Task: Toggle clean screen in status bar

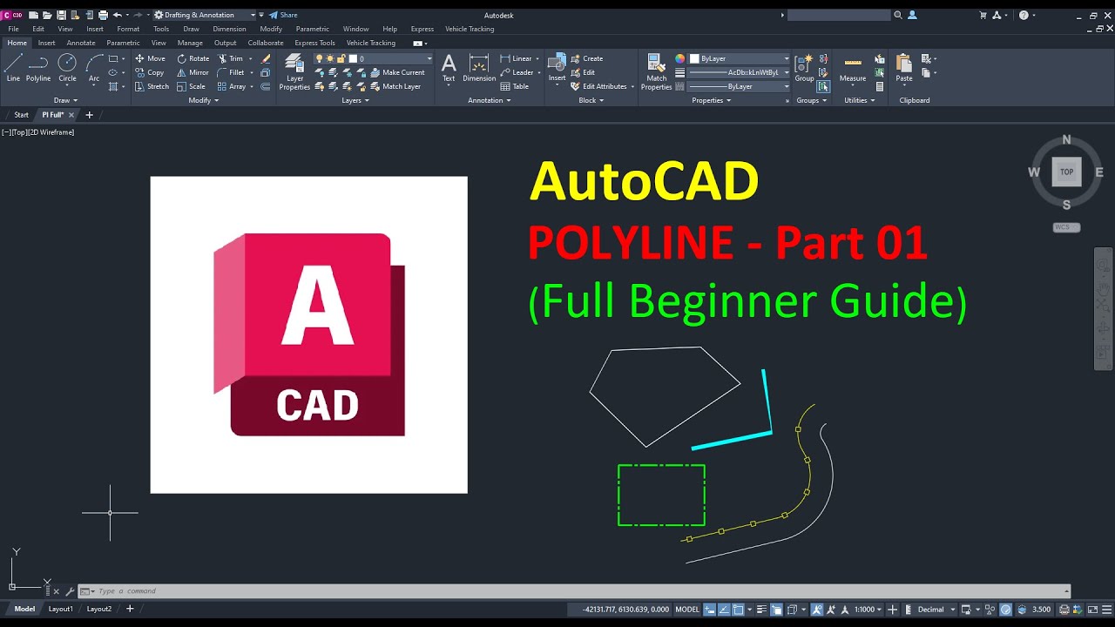Action: click(1092, 610)
